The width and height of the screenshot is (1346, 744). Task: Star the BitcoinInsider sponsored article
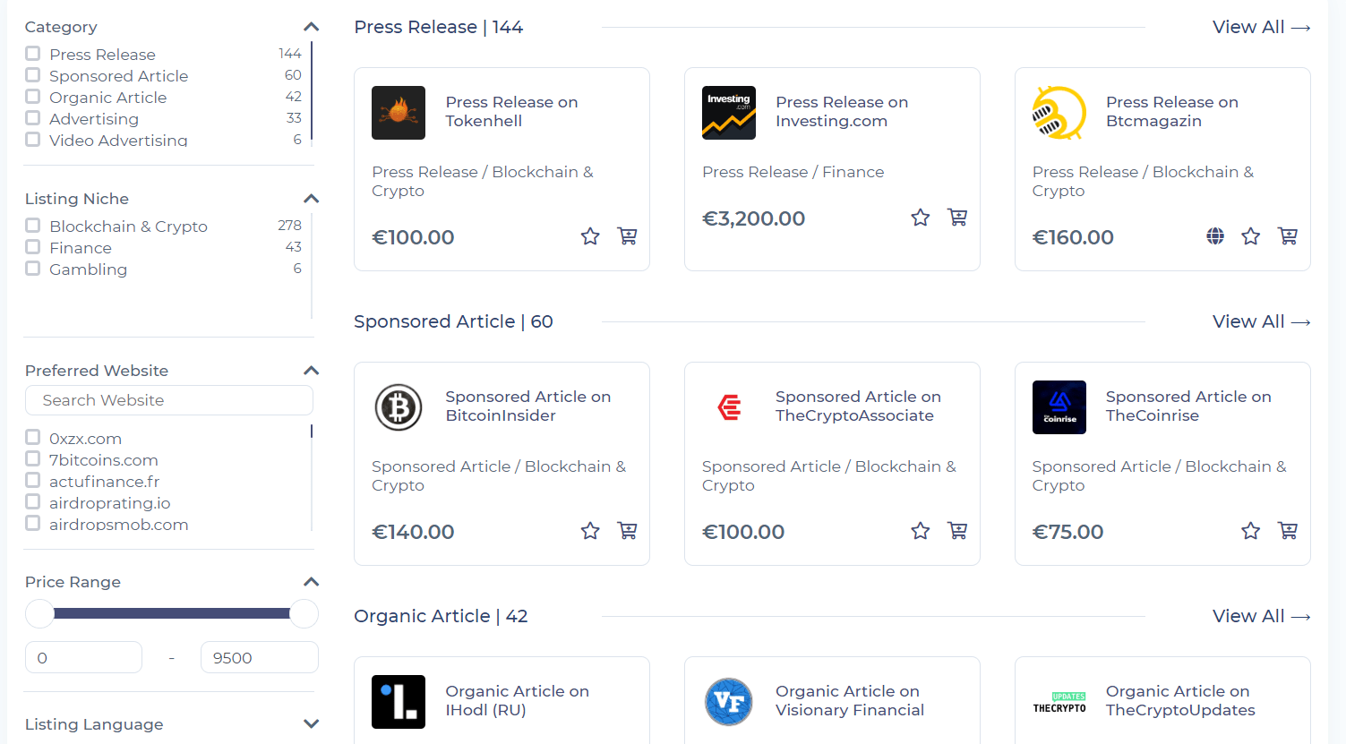tap(590, 531)
